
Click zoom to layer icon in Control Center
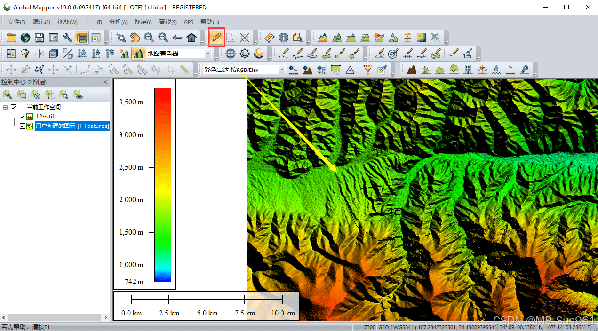(64, 95)
